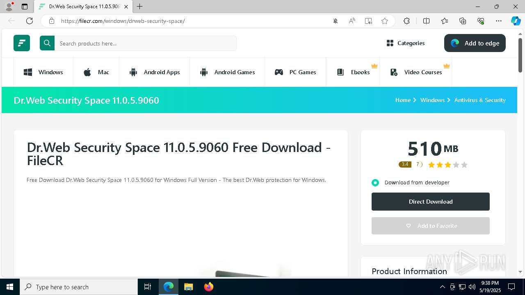Image resolution: width=525 pixels, height=295 pixels.
Task: Click the Add to edge button
Action: point(475,43)
